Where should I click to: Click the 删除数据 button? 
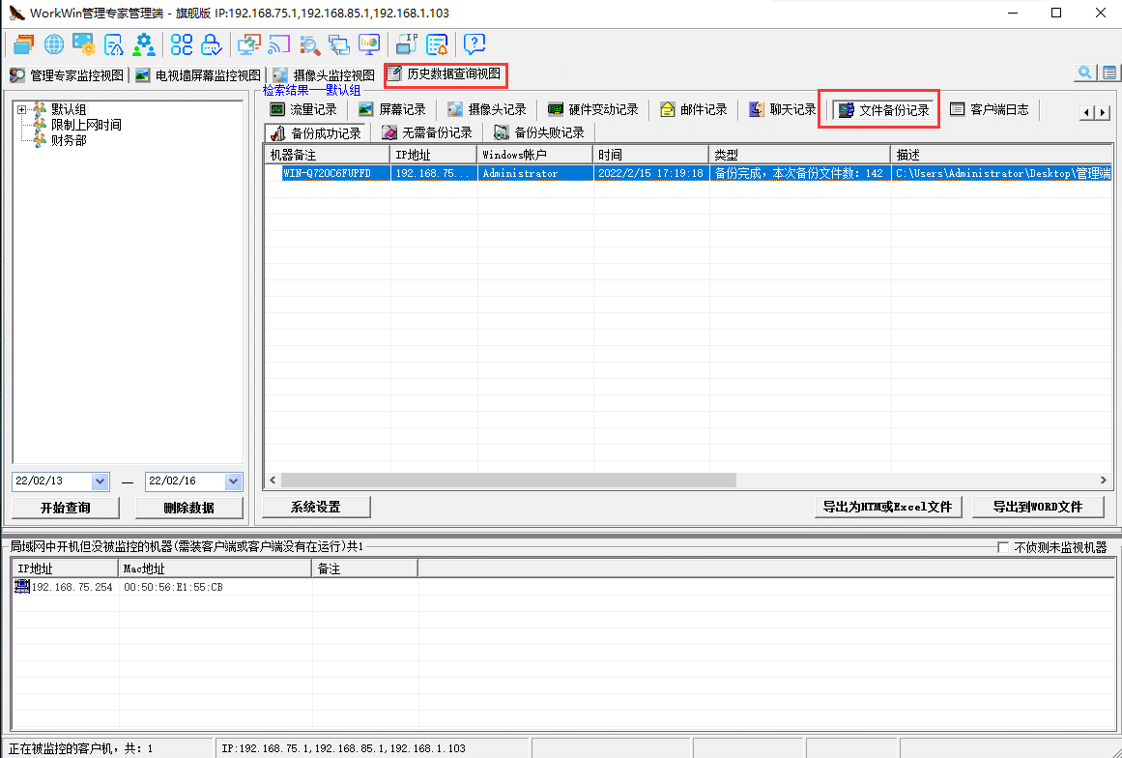click(188, 508)
